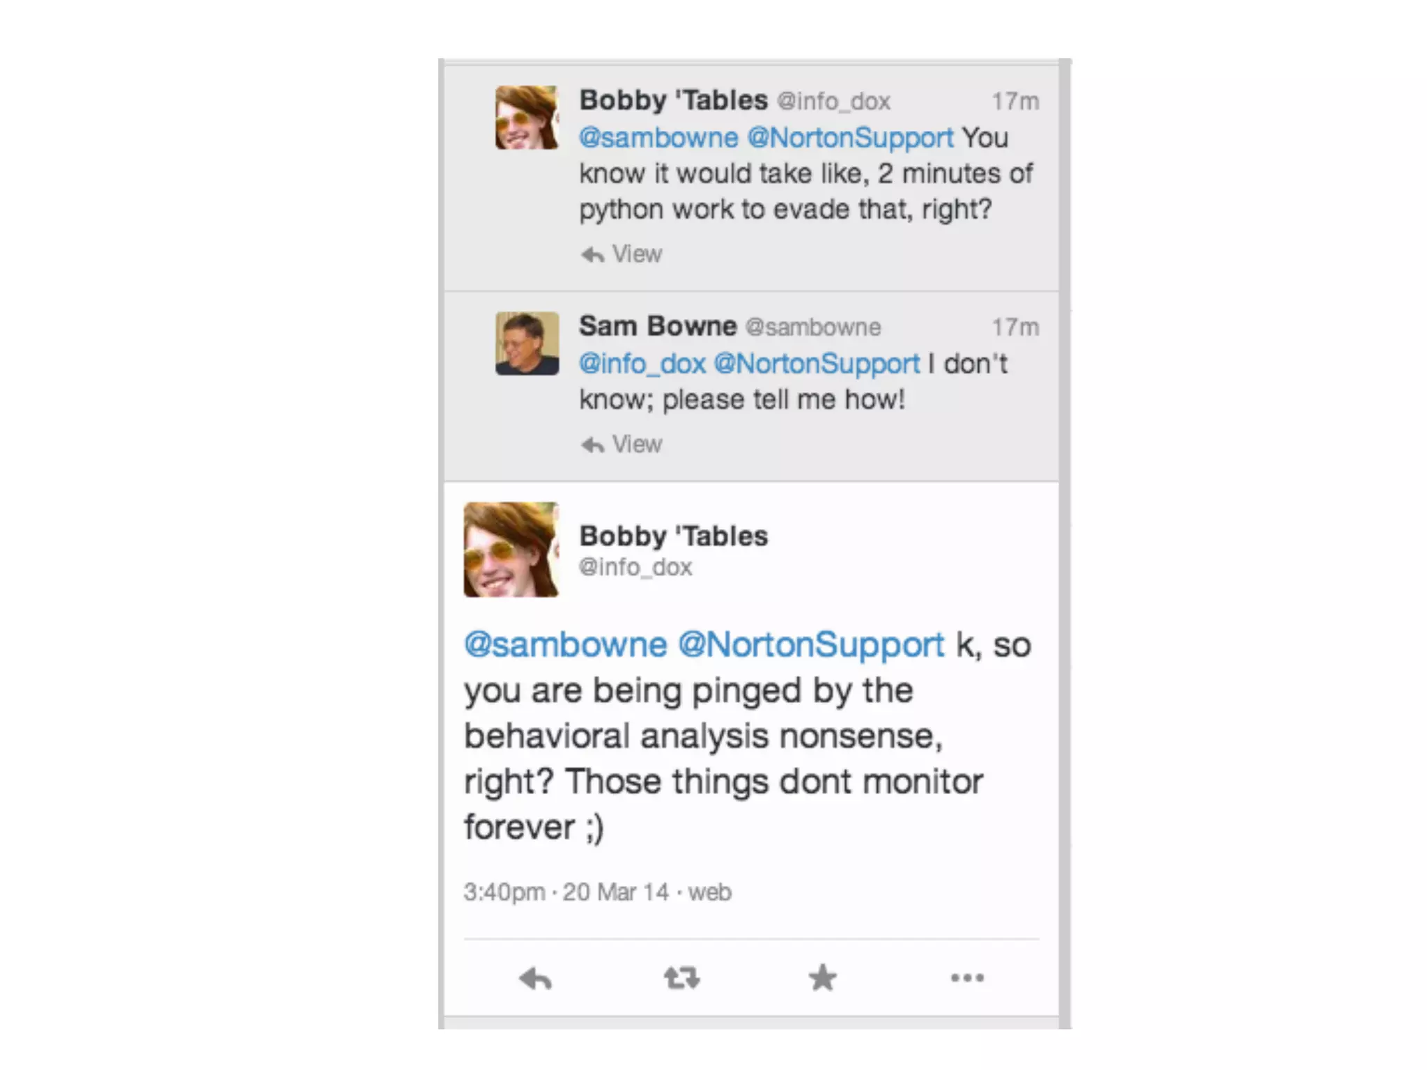
Task: Favorite the main tweet with the star icon
Action: click(x=822, y=977)
